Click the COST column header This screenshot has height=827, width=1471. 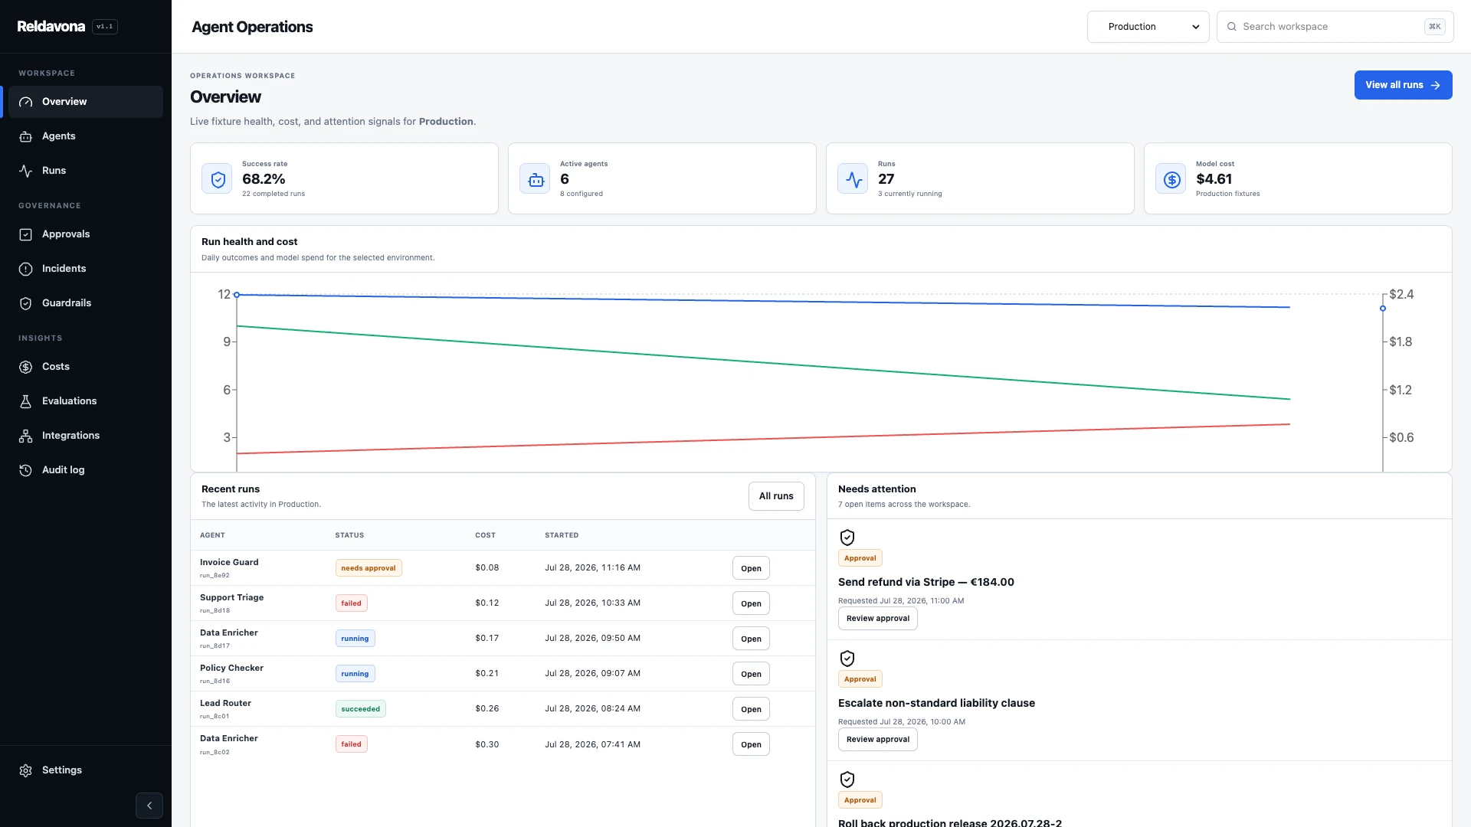[x=485, y=535]
